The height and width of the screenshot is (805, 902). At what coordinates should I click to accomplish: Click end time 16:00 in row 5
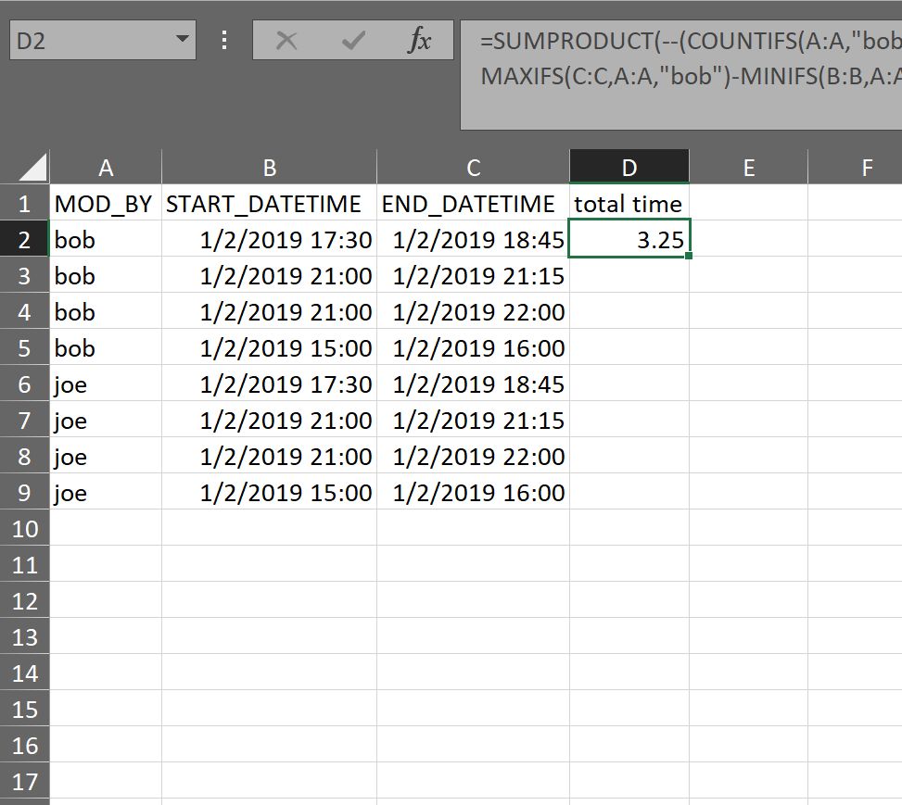point(474,348)
